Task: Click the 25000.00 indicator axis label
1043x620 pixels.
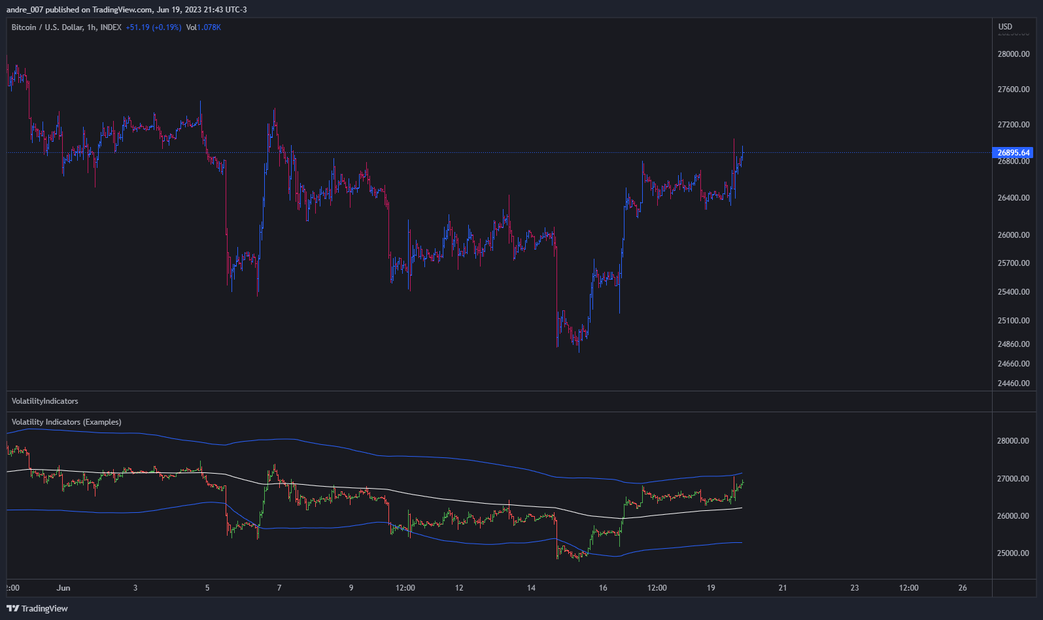Action: [x=1014, y=553]
